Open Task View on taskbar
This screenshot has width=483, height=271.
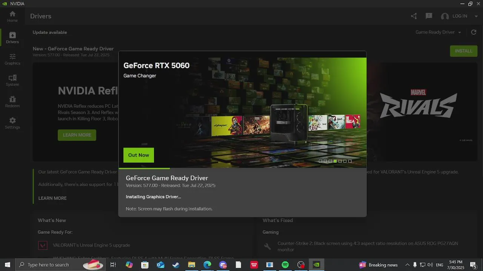click(x=113, y=265)
